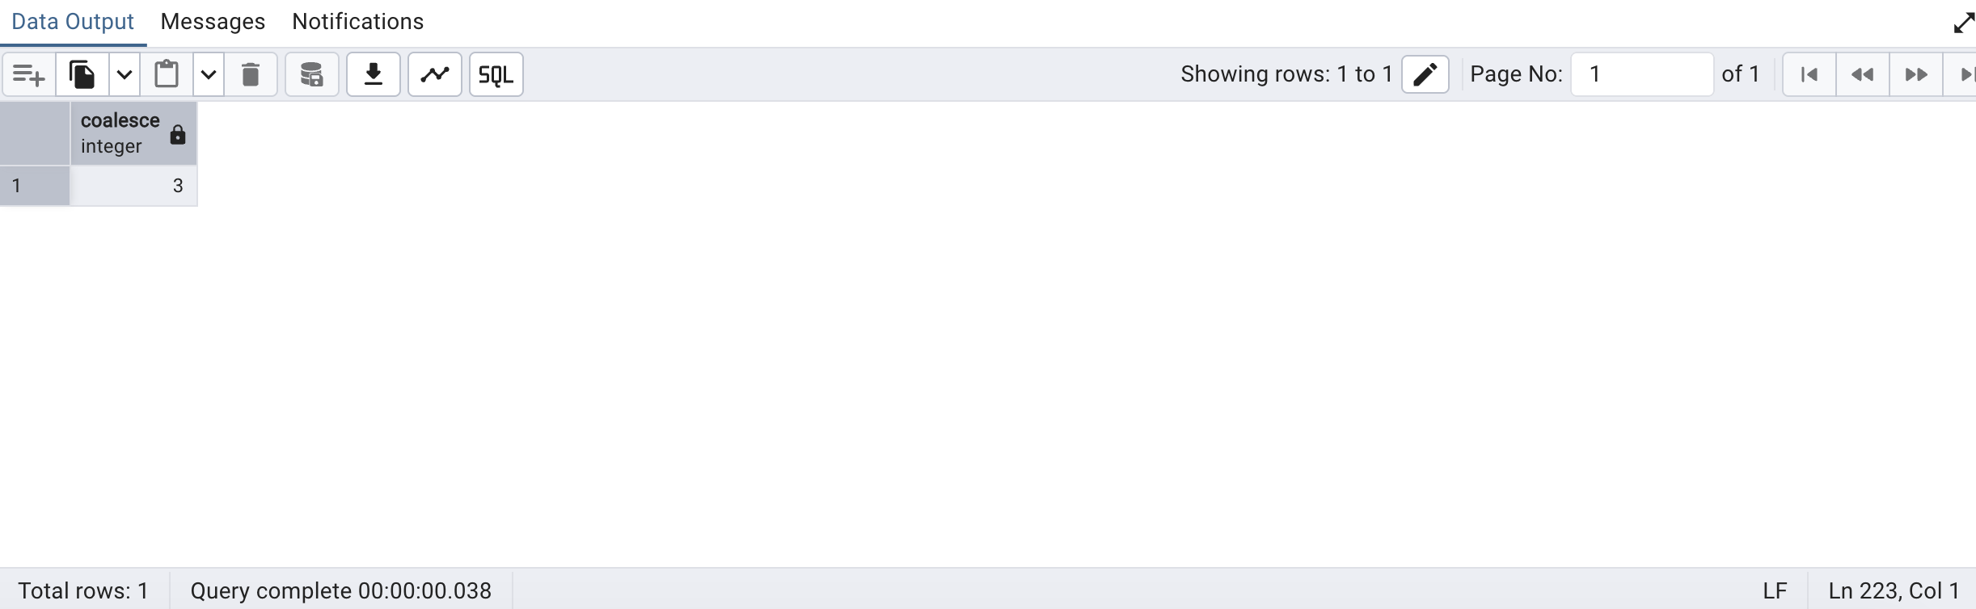The height and width of the screenshot is (609, 1976).
Task: Click the Paste clipboard icon
Action: (x=167, y=75)
